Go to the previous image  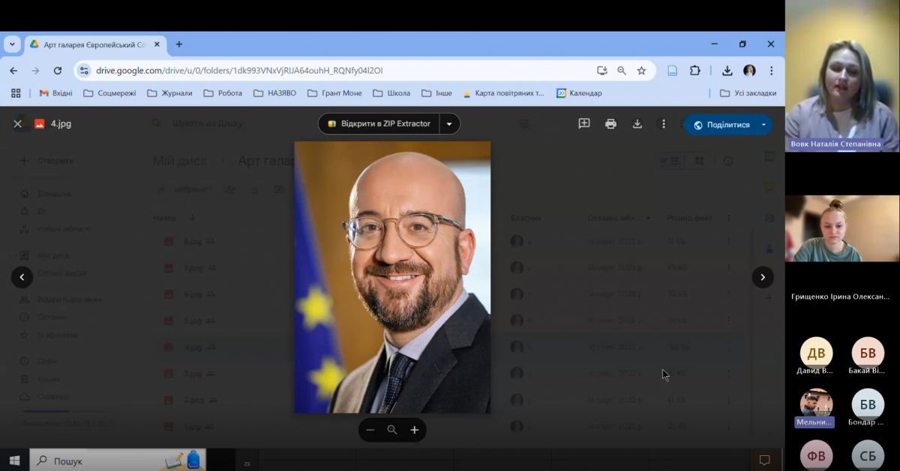[x=22, y=277]
